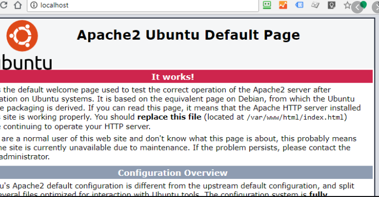Open the browser home page icon
The width and height of the screenshot is (379, 197).
pyautogui.click(x=18, y=5)
